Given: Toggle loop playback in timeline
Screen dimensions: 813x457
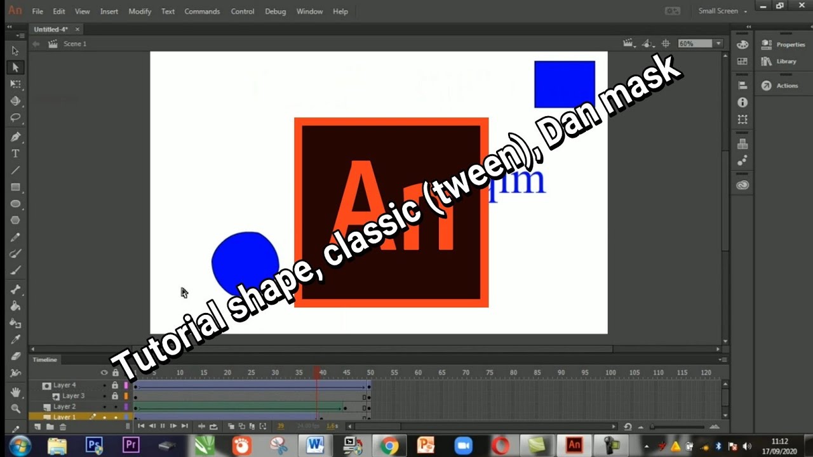Looking at the screenshot, I should pos(213,427).
